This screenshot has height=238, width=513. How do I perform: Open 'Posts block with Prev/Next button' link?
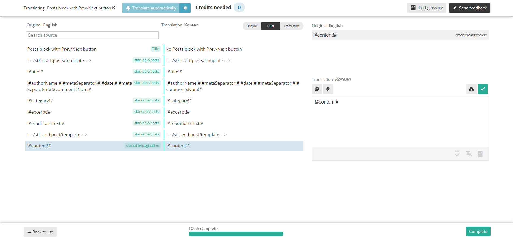[79, 8]
